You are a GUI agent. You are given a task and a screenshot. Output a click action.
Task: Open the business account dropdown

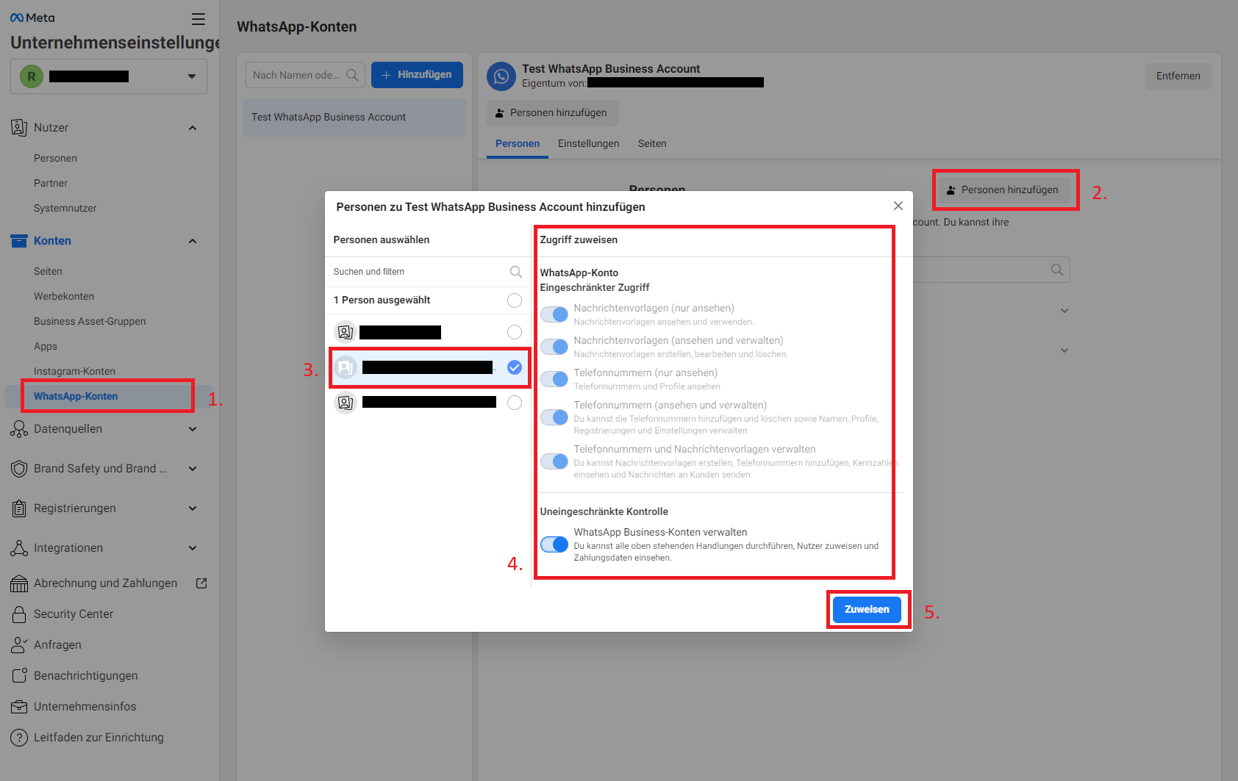191,76
